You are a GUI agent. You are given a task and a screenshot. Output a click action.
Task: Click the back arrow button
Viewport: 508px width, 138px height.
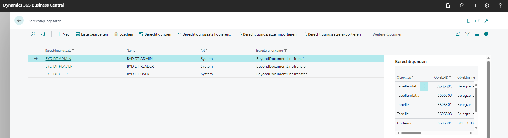pyautogui.click(x=19, y=21)
